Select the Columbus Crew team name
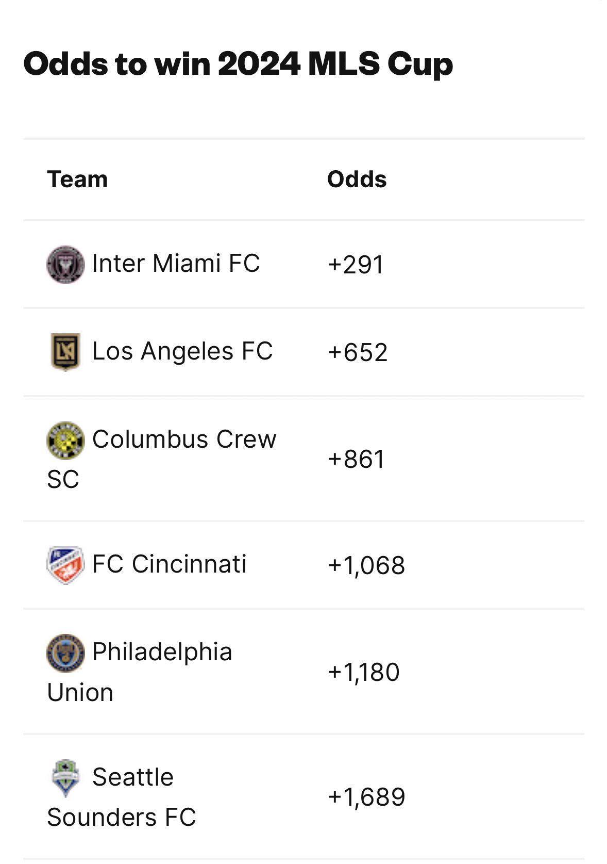 (184, 440)
